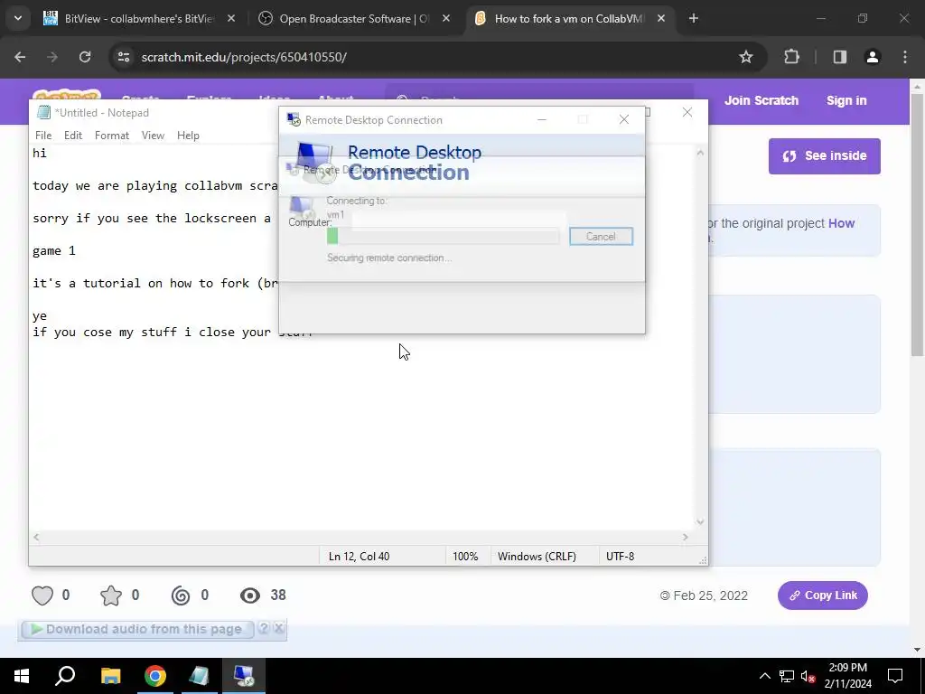
Task: Click Sign in on Scratch
Action: click(x=846, y=100)
